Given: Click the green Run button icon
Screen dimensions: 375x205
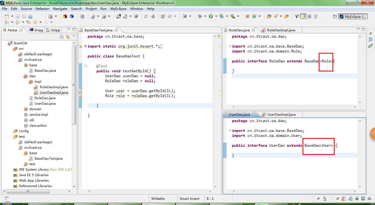Looking at the screenshot, I should [211, 16].
